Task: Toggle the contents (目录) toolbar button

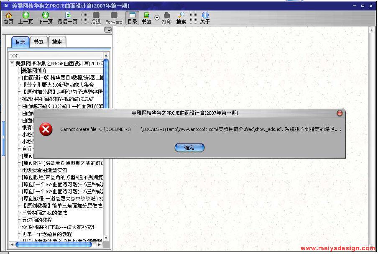Action: 133,18
